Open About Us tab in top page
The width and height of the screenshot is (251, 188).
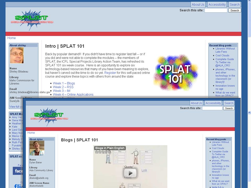(198, 5)
